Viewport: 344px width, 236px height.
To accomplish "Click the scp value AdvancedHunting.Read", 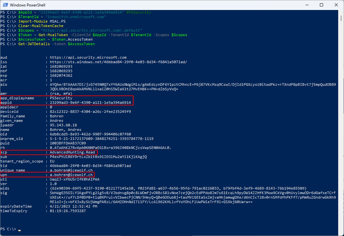I will pos(72,152).
